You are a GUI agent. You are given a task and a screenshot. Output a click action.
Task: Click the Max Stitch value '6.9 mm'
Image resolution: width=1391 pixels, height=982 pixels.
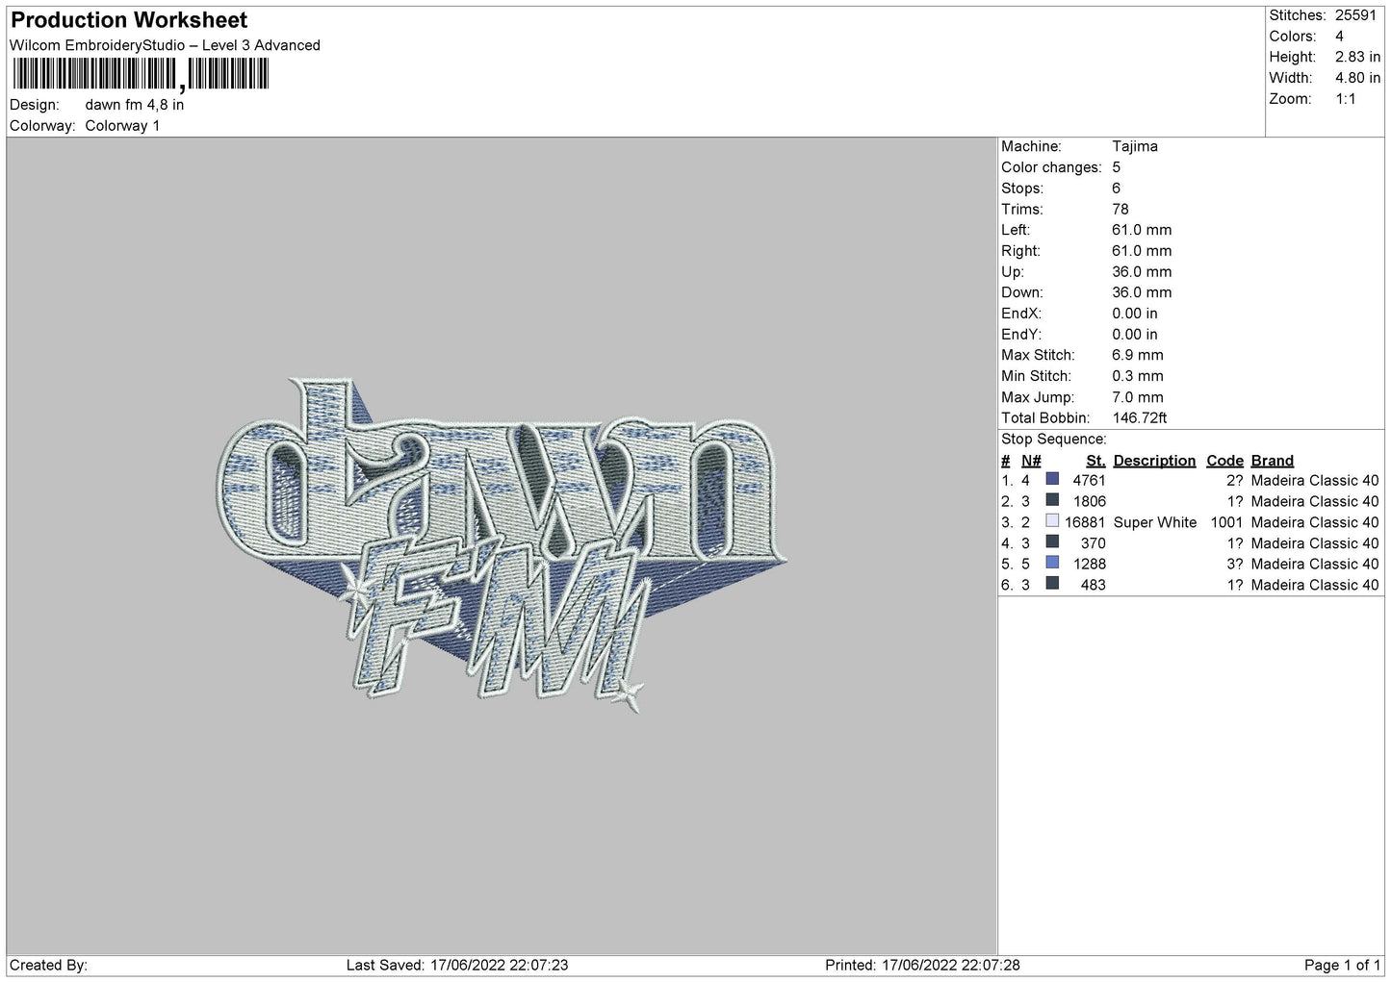point(1138,355)
